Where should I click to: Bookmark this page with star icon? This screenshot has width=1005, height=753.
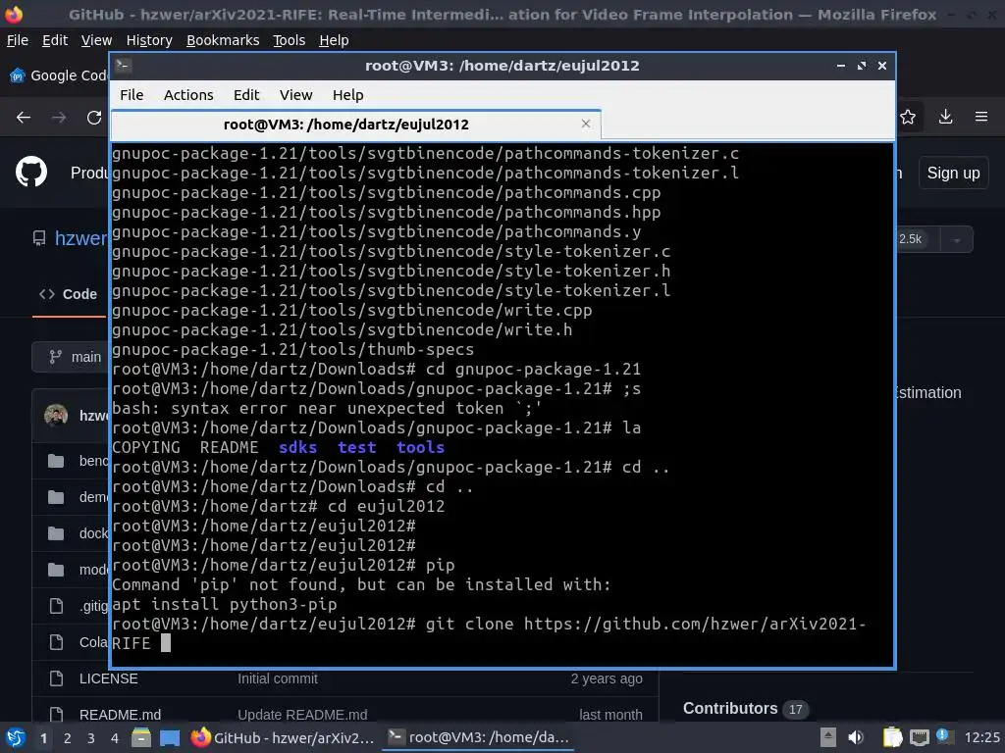click(x=908, y=117)
